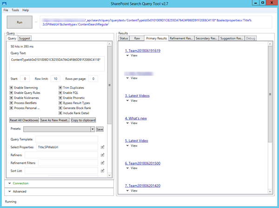Image resolution: width=279 pixels, height=208 pixels.
Task: Click the Save preset button
Action: tap(100, 130)
